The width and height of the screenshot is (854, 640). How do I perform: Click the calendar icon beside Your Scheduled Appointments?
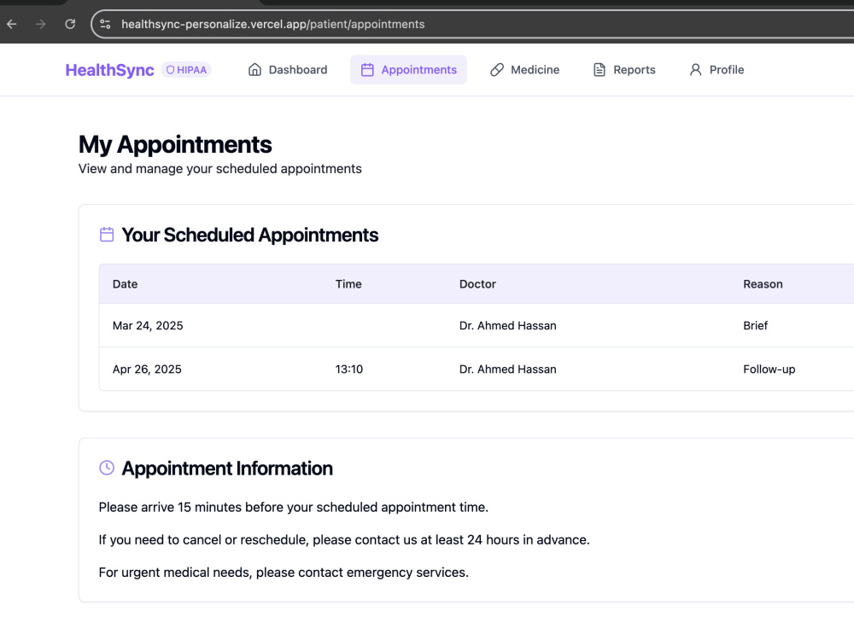click(x=107, y=235)
